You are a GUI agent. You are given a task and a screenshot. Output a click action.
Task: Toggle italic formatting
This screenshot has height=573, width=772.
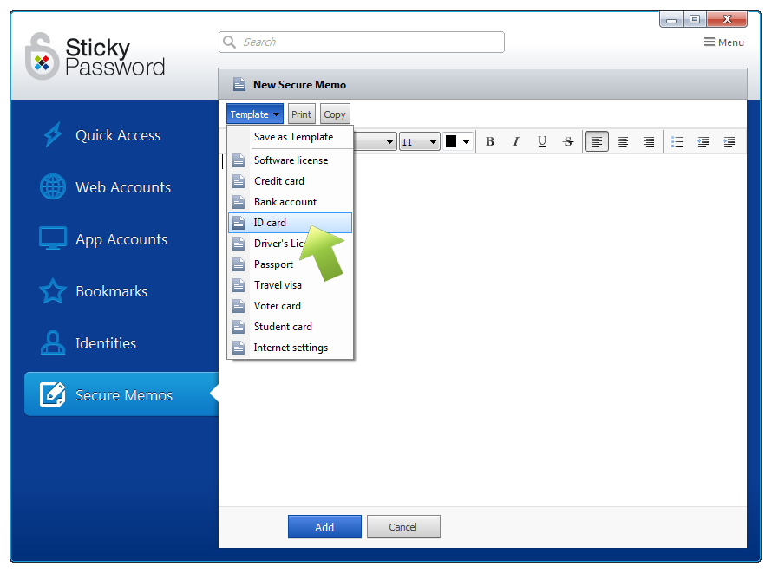click(x=516, y=141)
